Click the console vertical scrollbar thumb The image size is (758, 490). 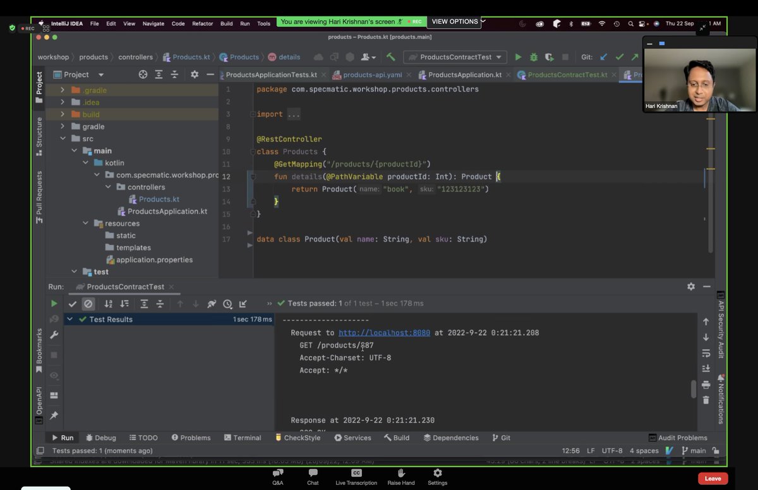click(x=693, y=389)
